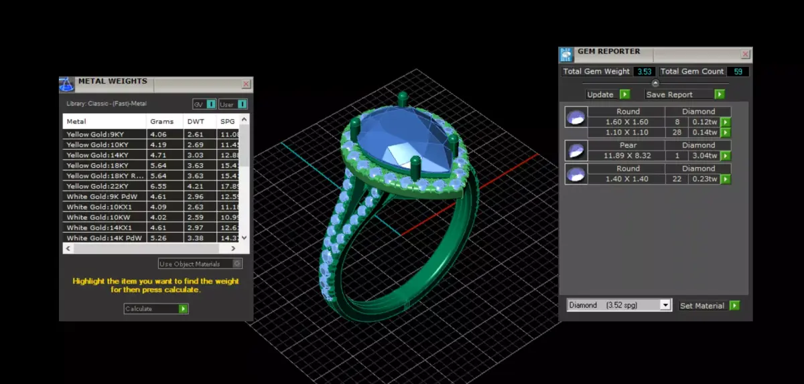Click the Total Gem Weight value 3.53

tap(644, 71)
